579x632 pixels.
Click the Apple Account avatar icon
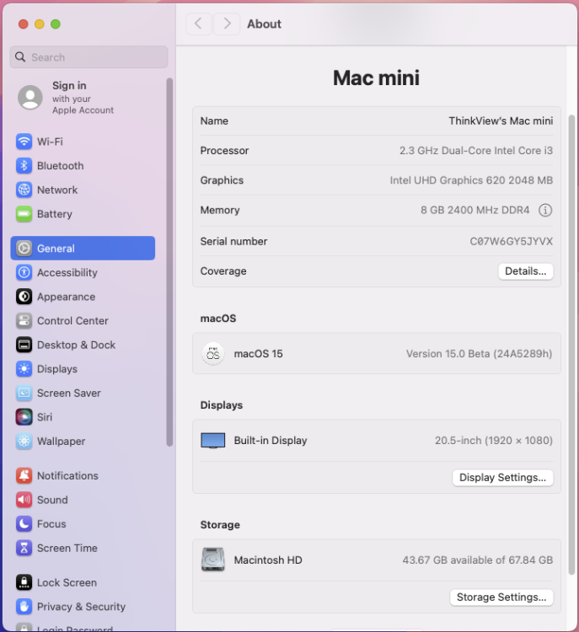point(29,98)
